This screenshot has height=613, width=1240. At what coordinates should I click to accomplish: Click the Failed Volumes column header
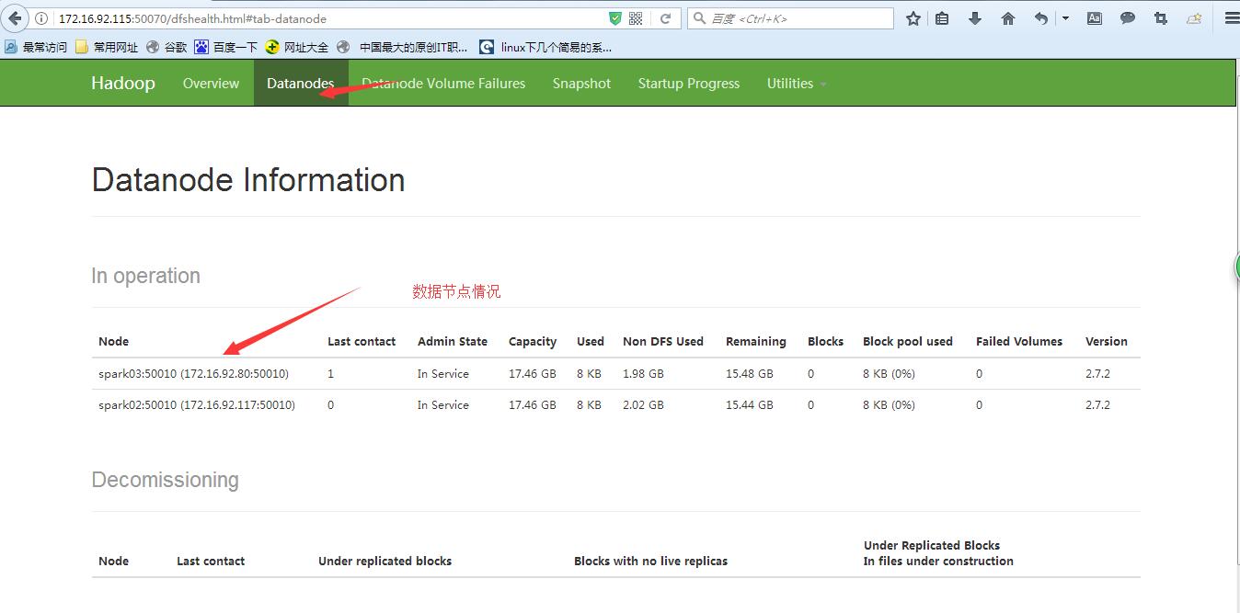pos(1019,341)
